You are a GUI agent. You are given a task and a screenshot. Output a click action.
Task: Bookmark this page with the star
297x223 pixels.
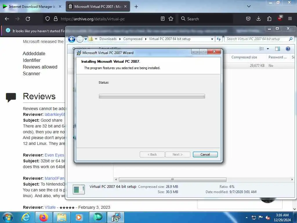coord(171,19)
